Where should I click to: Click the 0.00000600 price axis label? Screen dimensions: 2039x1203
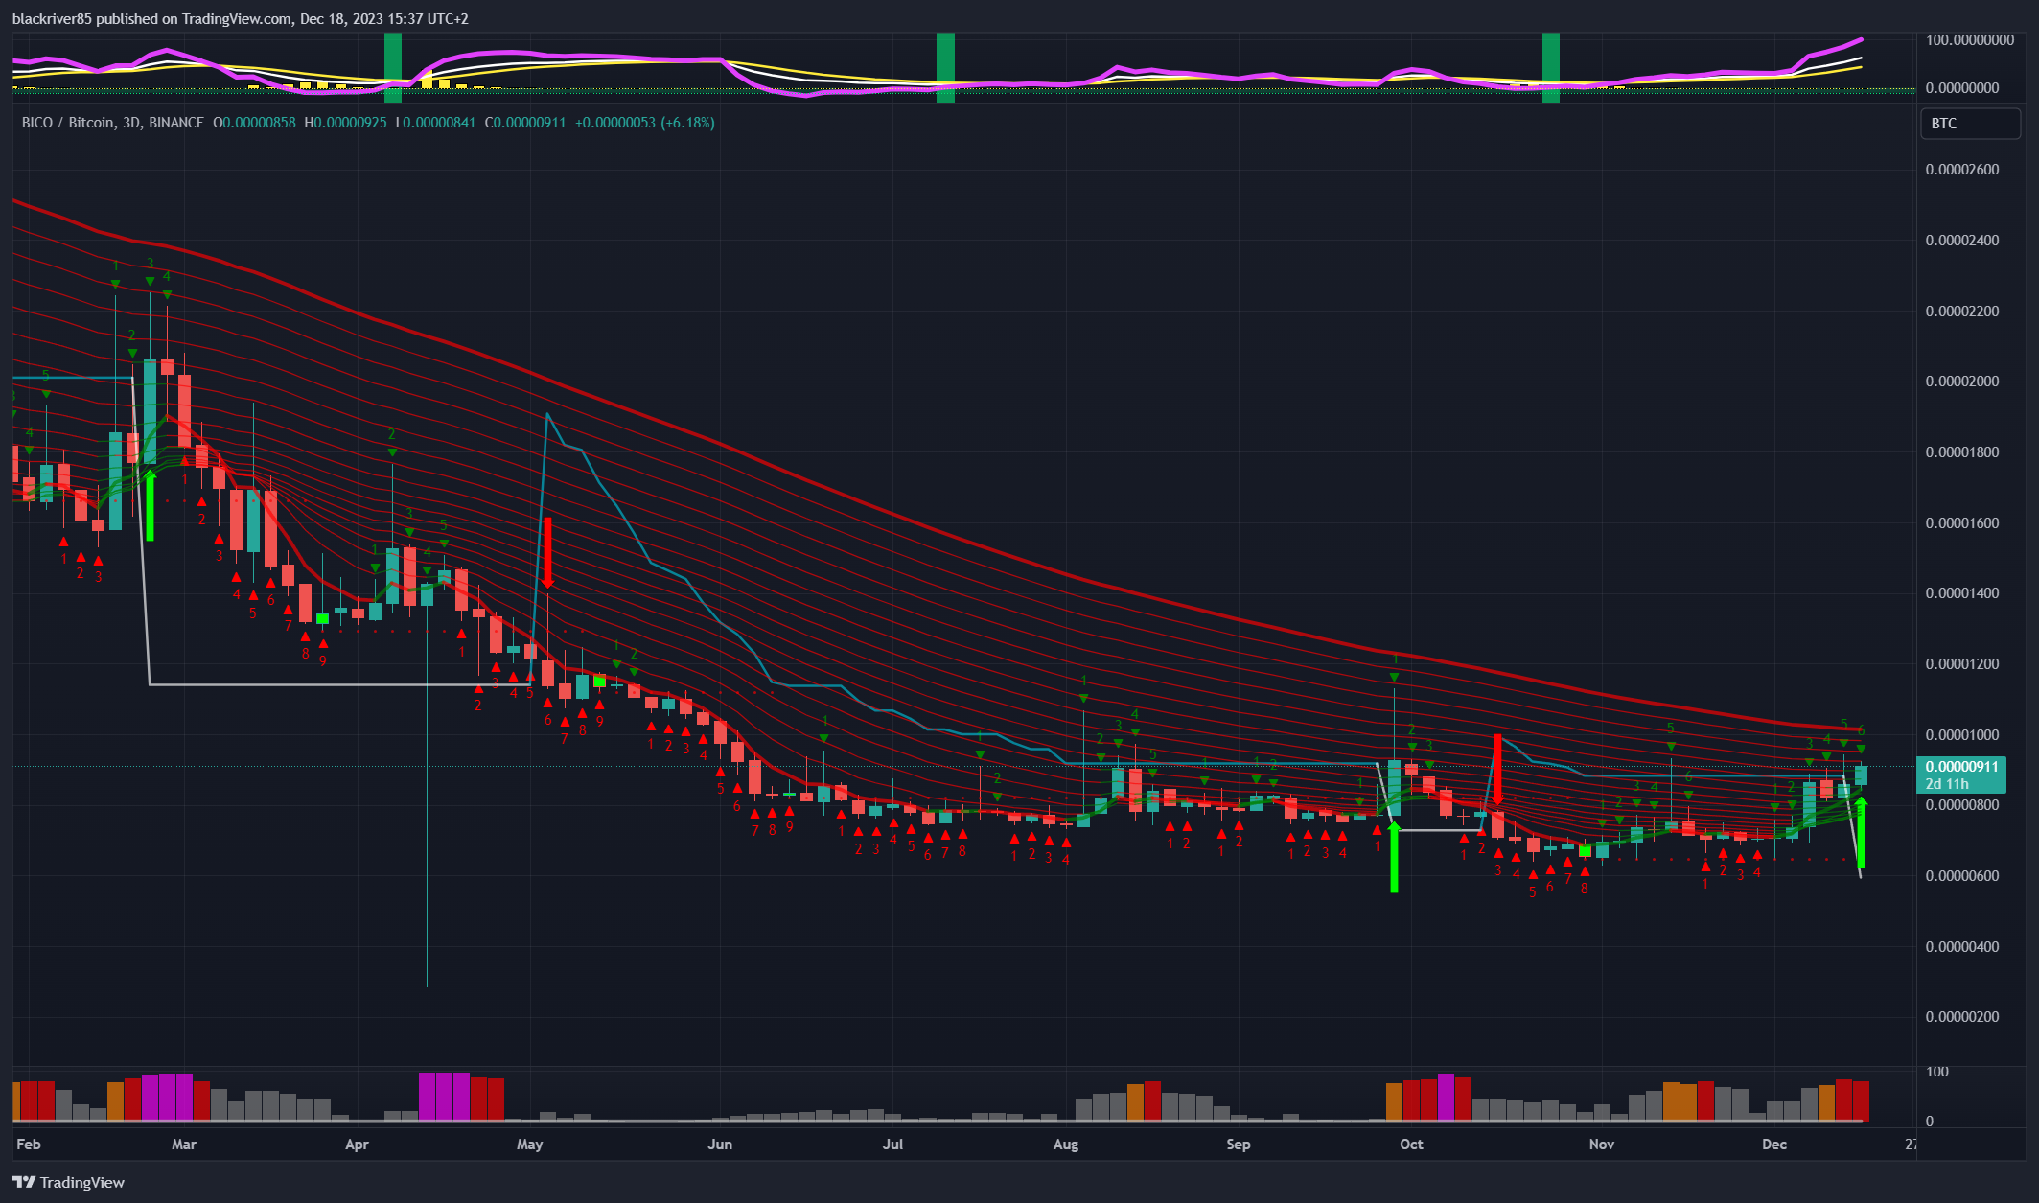pyautogui.click(x=1962, y=876)
